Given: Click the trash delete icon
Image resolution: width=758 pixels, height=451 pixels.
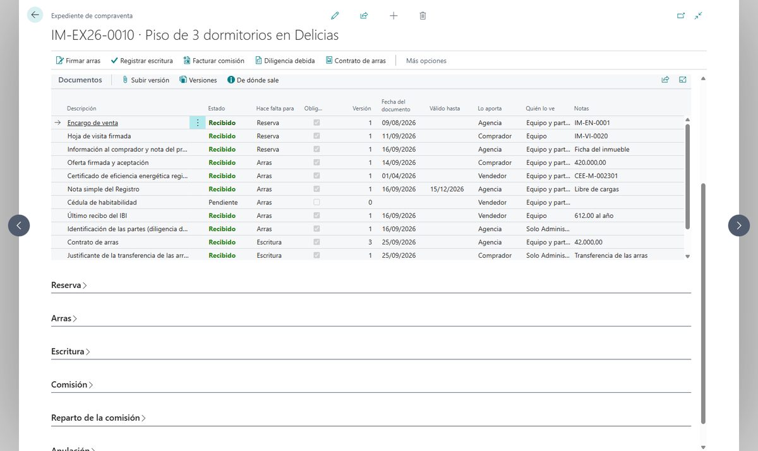Looking at the screenshot, I should 423,16.
